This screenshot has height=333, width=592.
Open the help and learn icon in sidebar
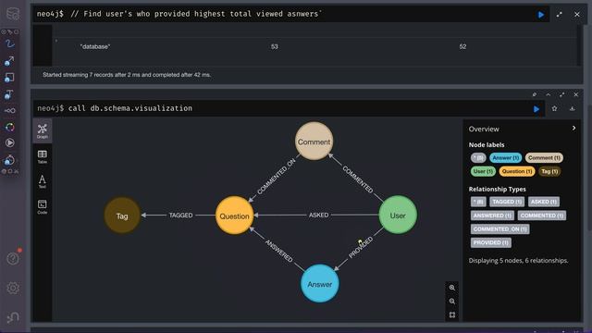13,259
